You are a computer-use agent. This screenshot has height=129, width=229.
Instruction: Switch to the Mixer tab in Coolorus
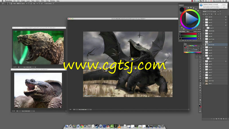(x=188, y=32)
